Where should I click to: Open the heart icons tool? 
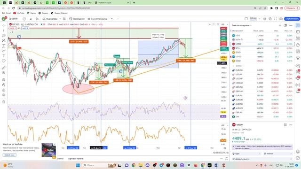pos(4,61)
